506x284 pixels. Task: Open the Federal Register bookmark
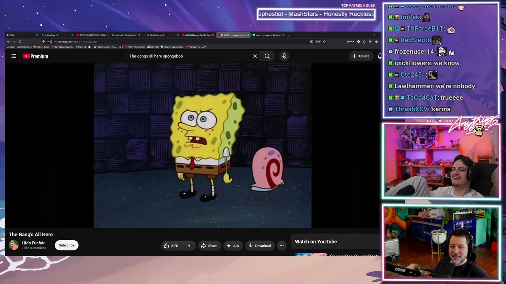point(105,47)
